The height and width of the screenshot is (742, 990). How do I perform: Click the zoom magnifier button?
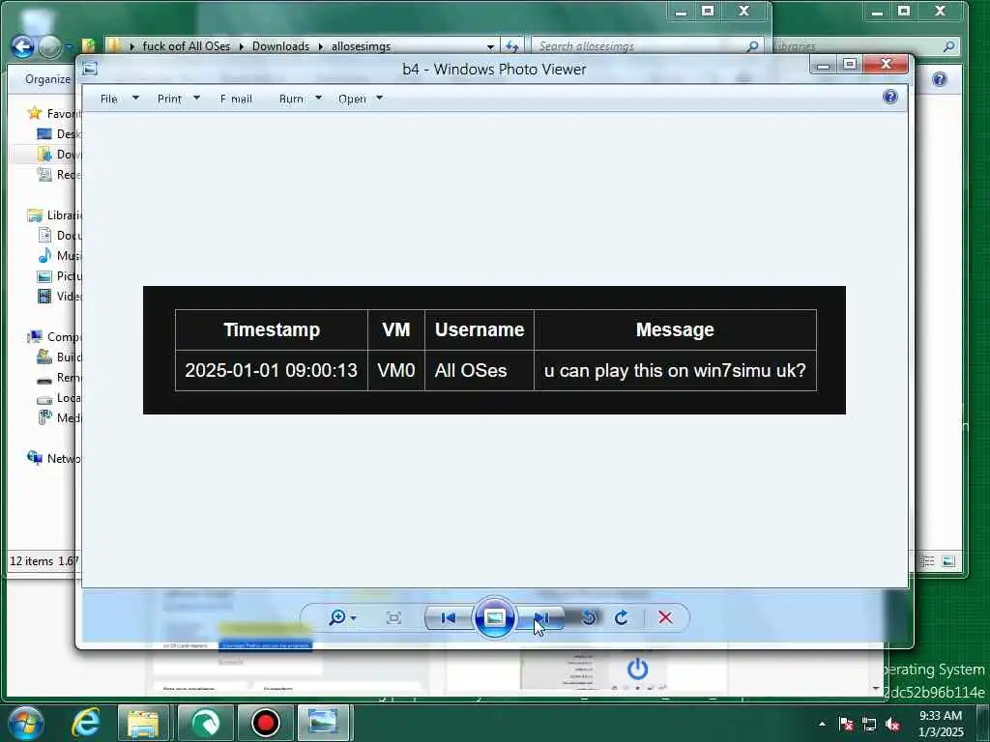341,617
